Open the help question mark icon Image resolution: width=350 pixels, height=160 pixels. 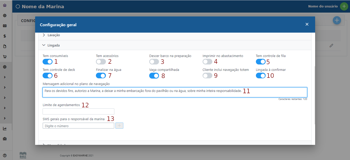pos(4,155)
